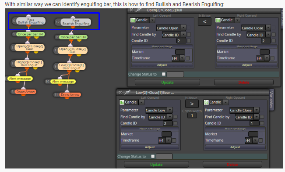The image size is (285, 172).
Task: Open left operand Candle type dropdown in Bear panel
Action: (141, 102)
